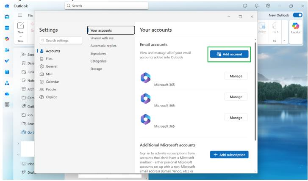Maximize the Settings dialog window
308x181 pixels.
[240, 16]
